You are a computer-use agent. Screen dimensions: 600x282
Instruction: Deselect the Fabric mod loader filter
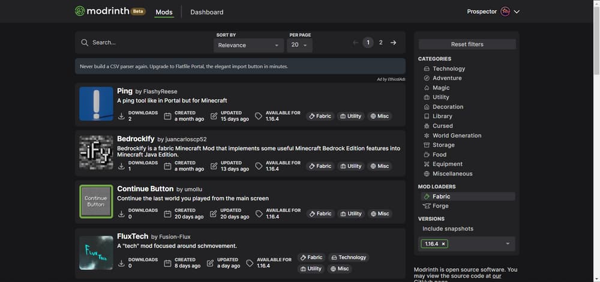click(x=441, y=196)
